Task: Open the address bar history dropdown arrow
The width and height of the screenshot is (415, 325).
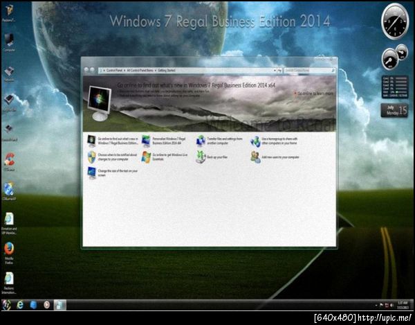Action: (x=275, y=71)
